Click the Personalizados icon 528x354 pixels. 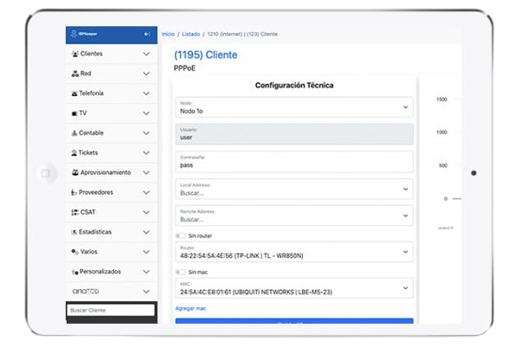[x=74, y=272]
